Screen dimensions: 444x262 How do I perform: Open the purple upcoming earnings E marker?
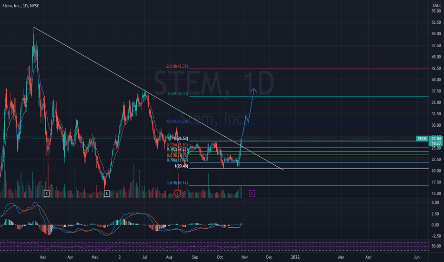252,193
